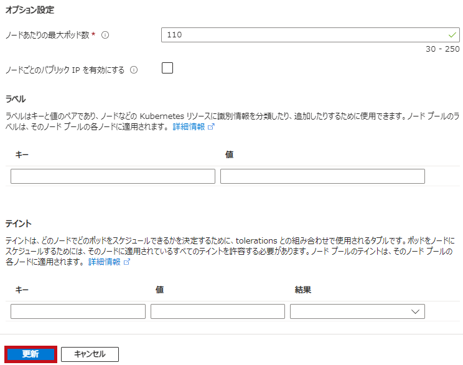Viewport: 463px width, 365px height.
Task: Click the ラベル 値 input field
Action: click(x=322, y=176)
